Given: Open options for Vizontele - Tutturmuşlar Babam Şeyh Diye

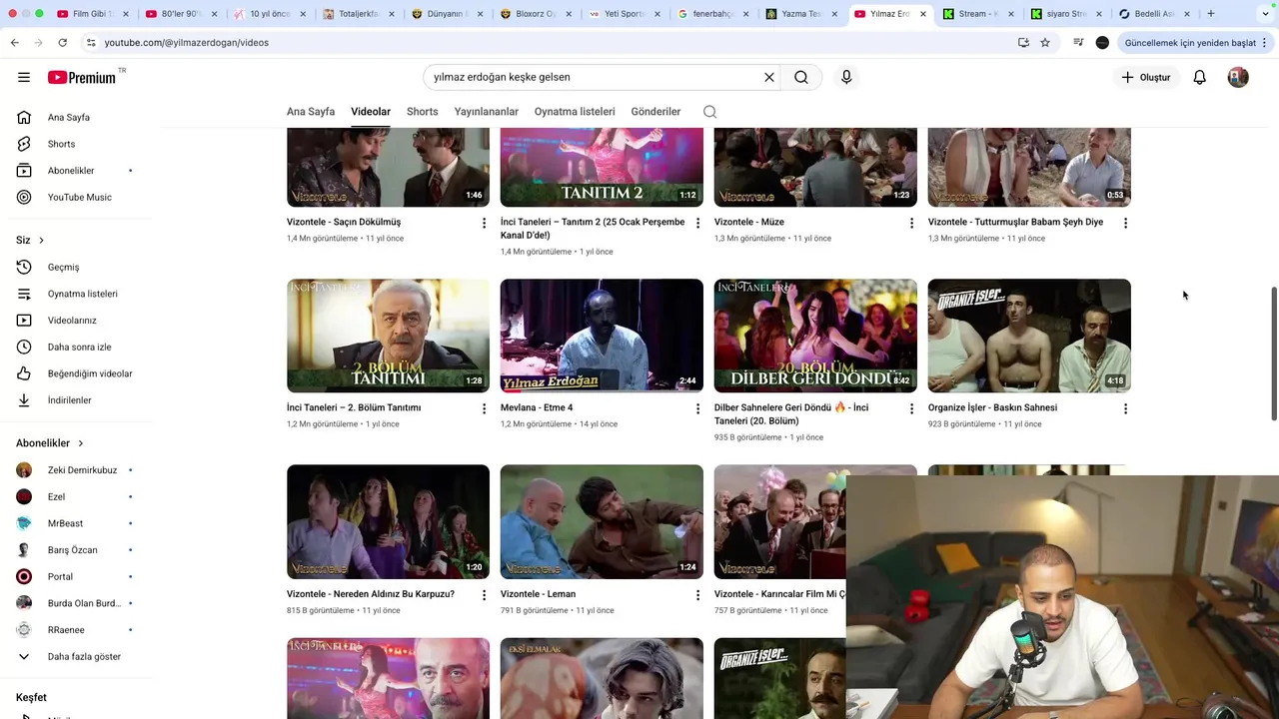Looking at the screenshot, I should pos(1125,223).
